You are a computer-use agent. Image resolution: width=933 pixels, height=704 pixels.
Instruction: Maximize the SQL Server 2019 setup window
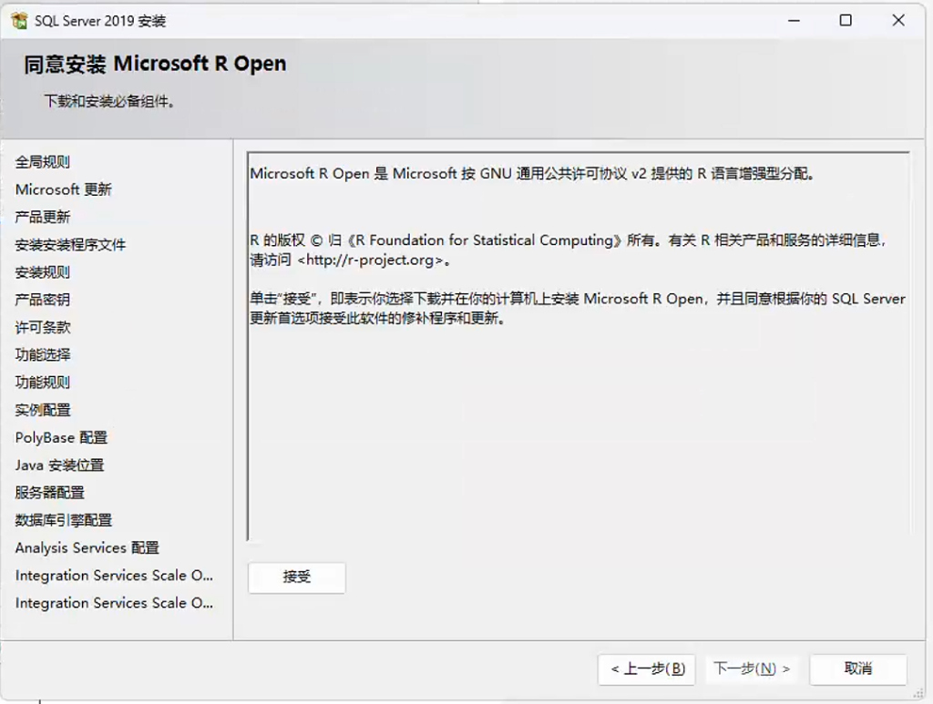(x=846, y=21)
